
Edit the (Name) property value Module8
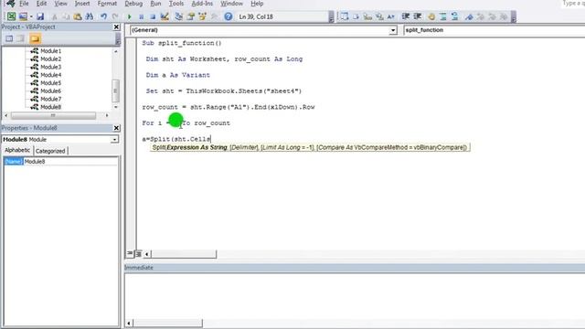(x=70, y=162)
